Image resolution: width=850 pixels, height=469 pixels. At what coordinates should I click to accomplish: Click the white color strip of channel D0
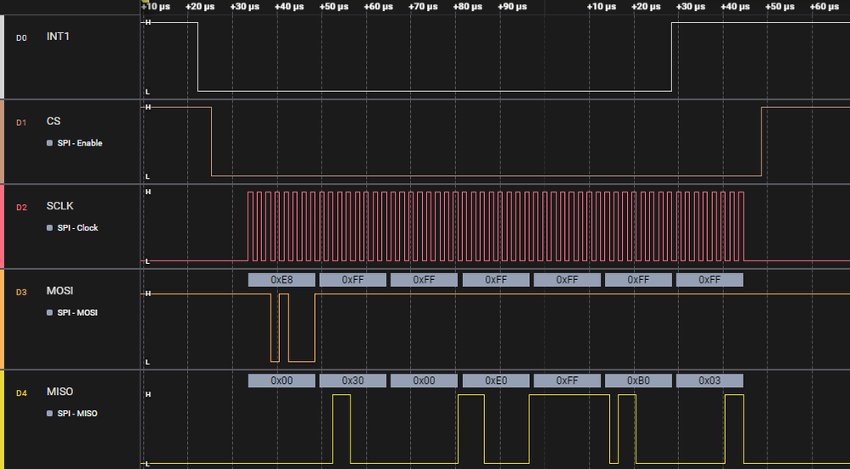coord(3,56)
